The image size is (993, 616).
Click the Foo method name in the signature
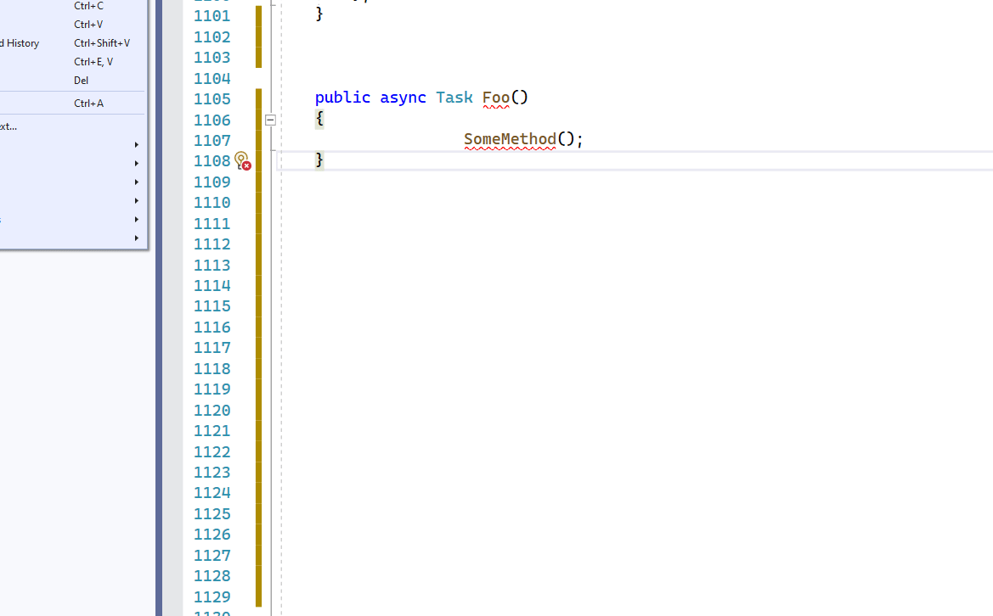494,98
